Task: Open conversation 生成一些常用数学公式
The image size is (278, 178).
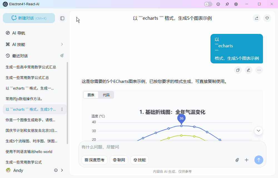Action: (x=24, y=162)
